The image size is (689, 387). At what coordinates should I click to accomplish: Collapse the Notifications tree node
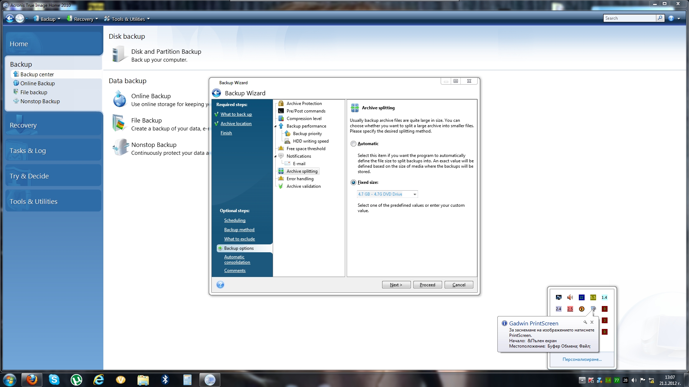coord(276,157)
